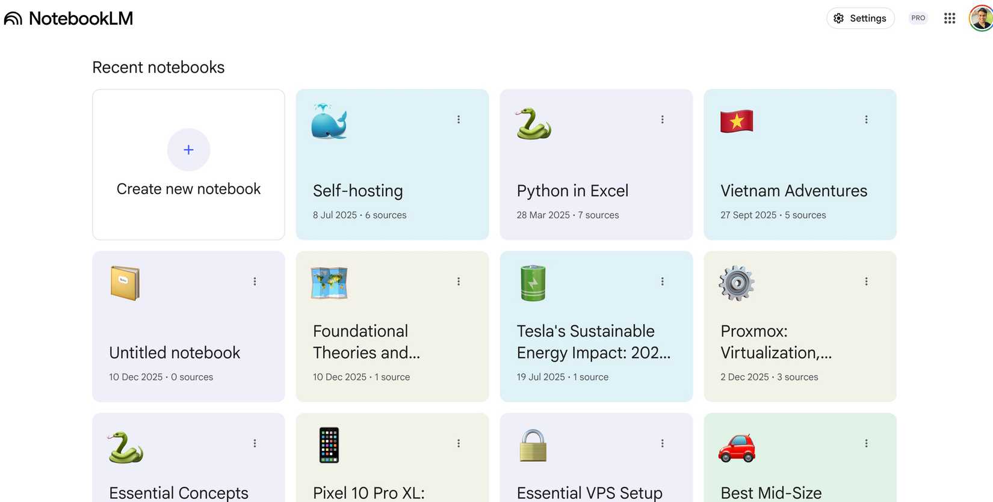Open the Python in Excel notebook title
Screen dimensions: 993x502
click(572, 191)
